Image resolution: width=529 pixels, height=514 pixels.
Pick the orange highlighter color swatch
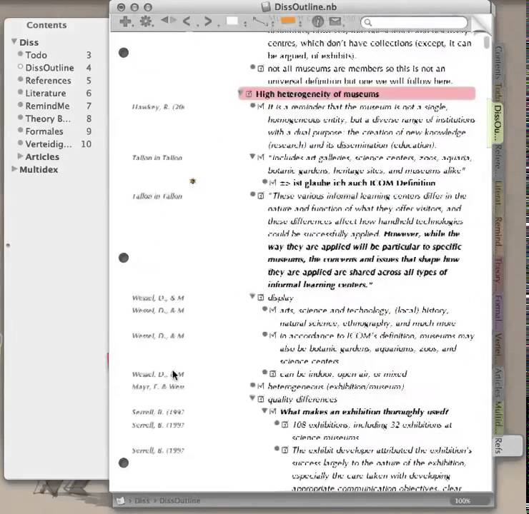(288, 21)
